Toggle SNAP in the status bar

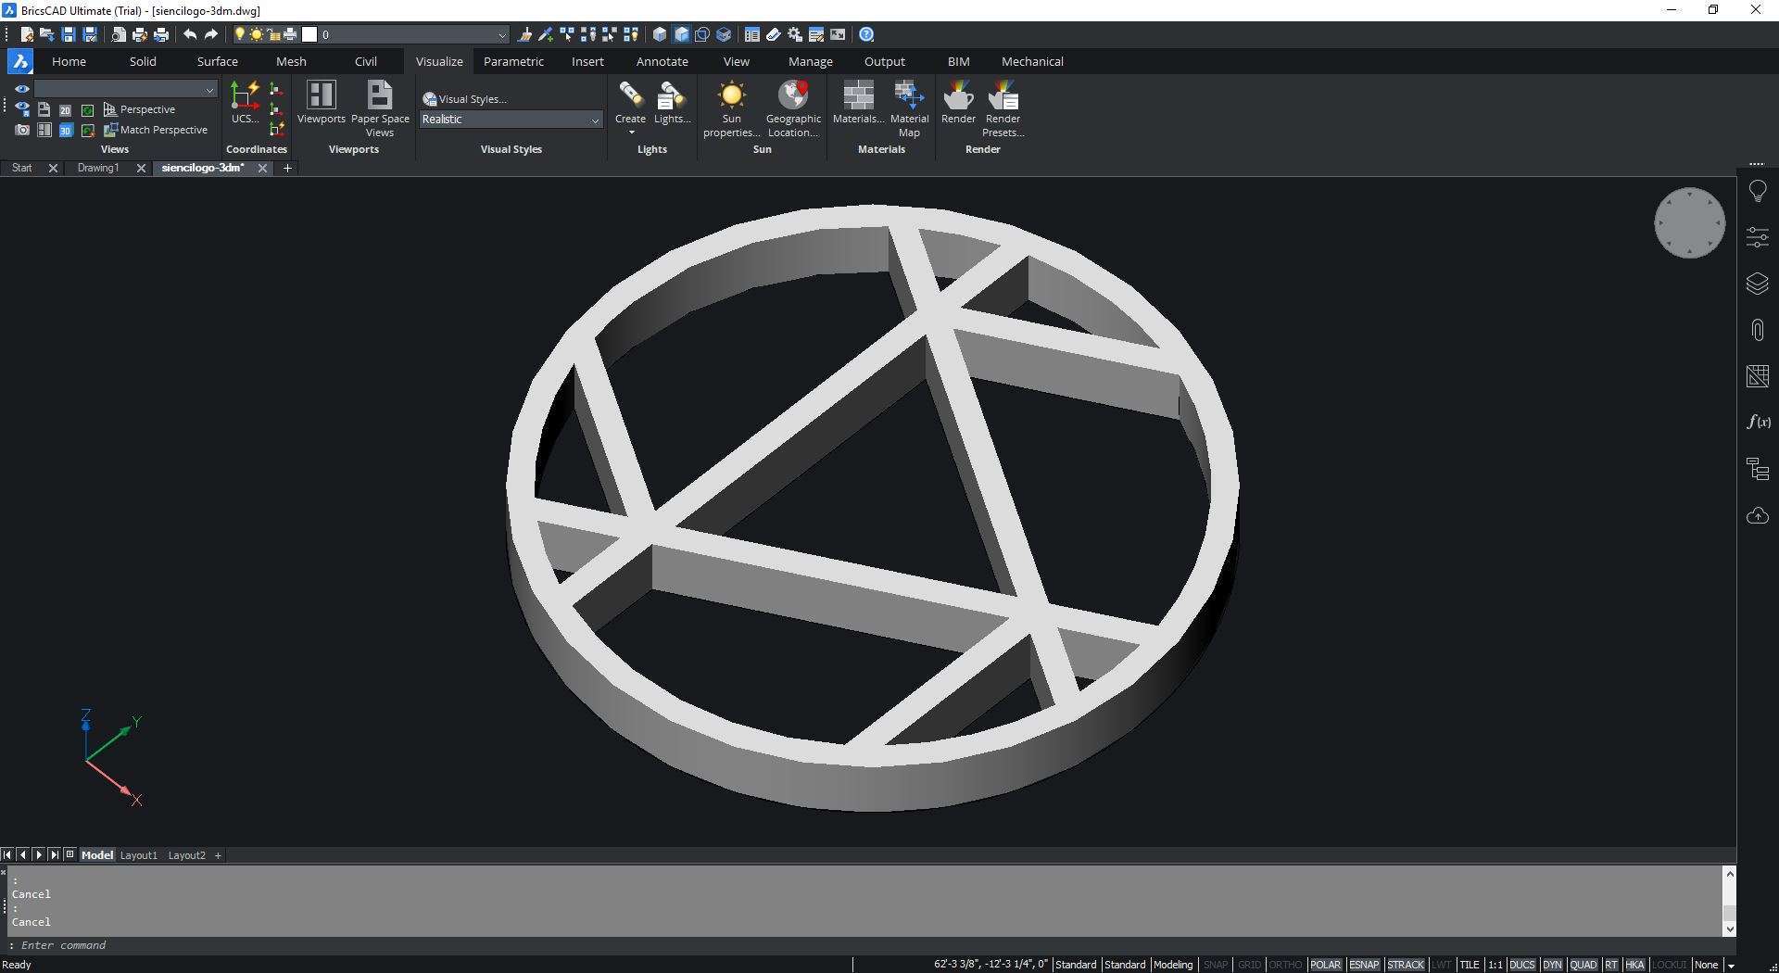tap(1216, 965)
